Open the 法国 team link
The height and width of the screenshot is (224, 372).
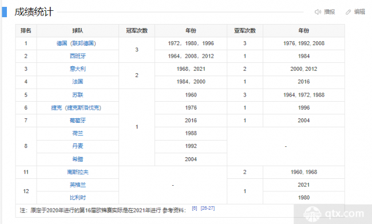pyautogui.click(x=78, y=82)
